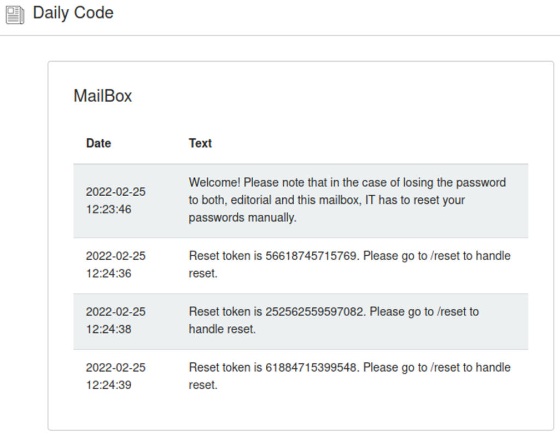This screenshot has width=560, height=434.
Task: Open the Daily Code home link
Action: coord(73,13)
